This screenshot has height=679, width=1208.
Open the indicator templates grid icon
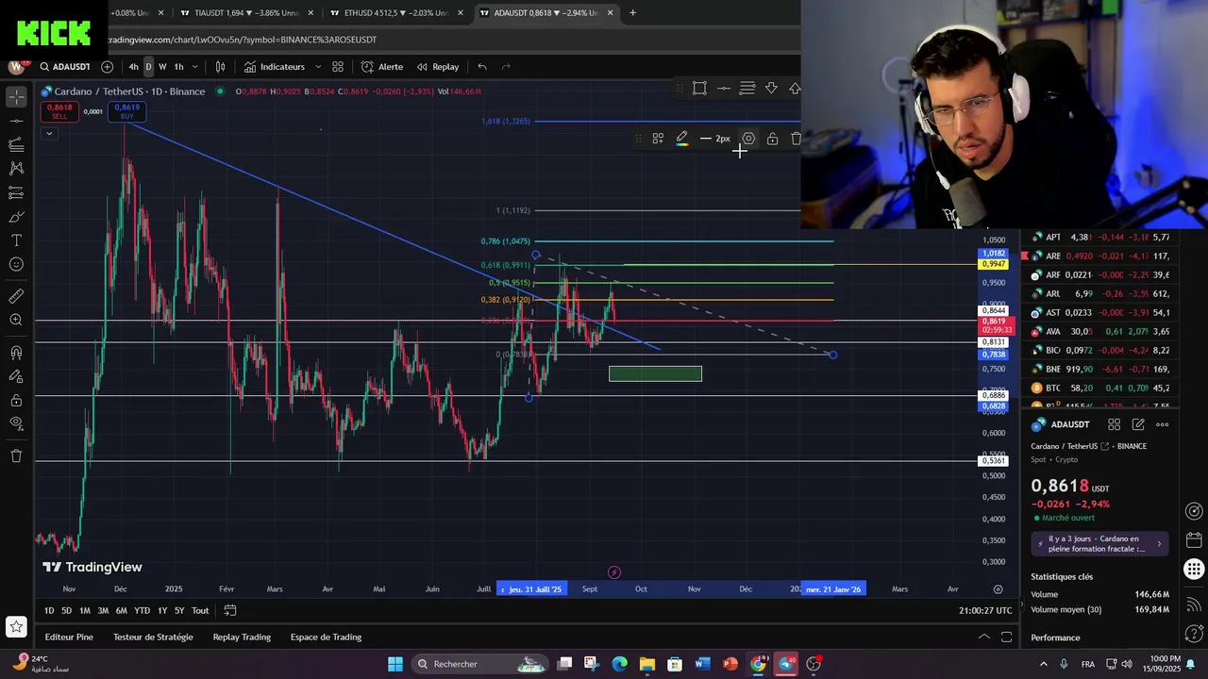tap(337, 67)
